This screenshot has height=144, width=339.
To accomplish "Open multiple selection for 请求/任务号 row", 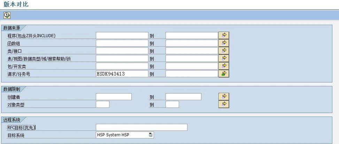I will [224, 74].
